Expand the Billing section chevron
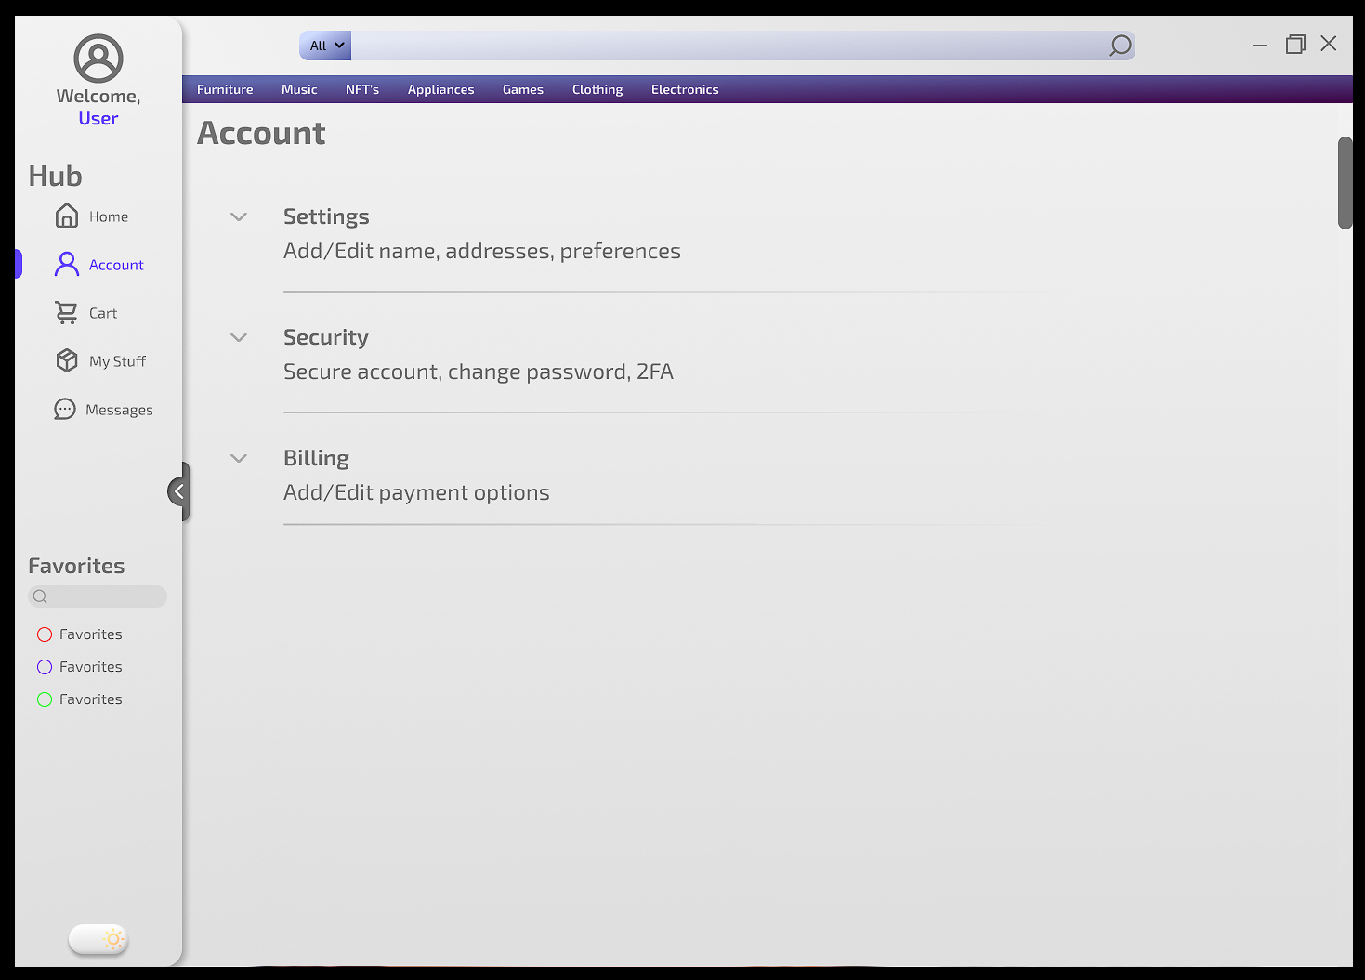 point(239,459)
